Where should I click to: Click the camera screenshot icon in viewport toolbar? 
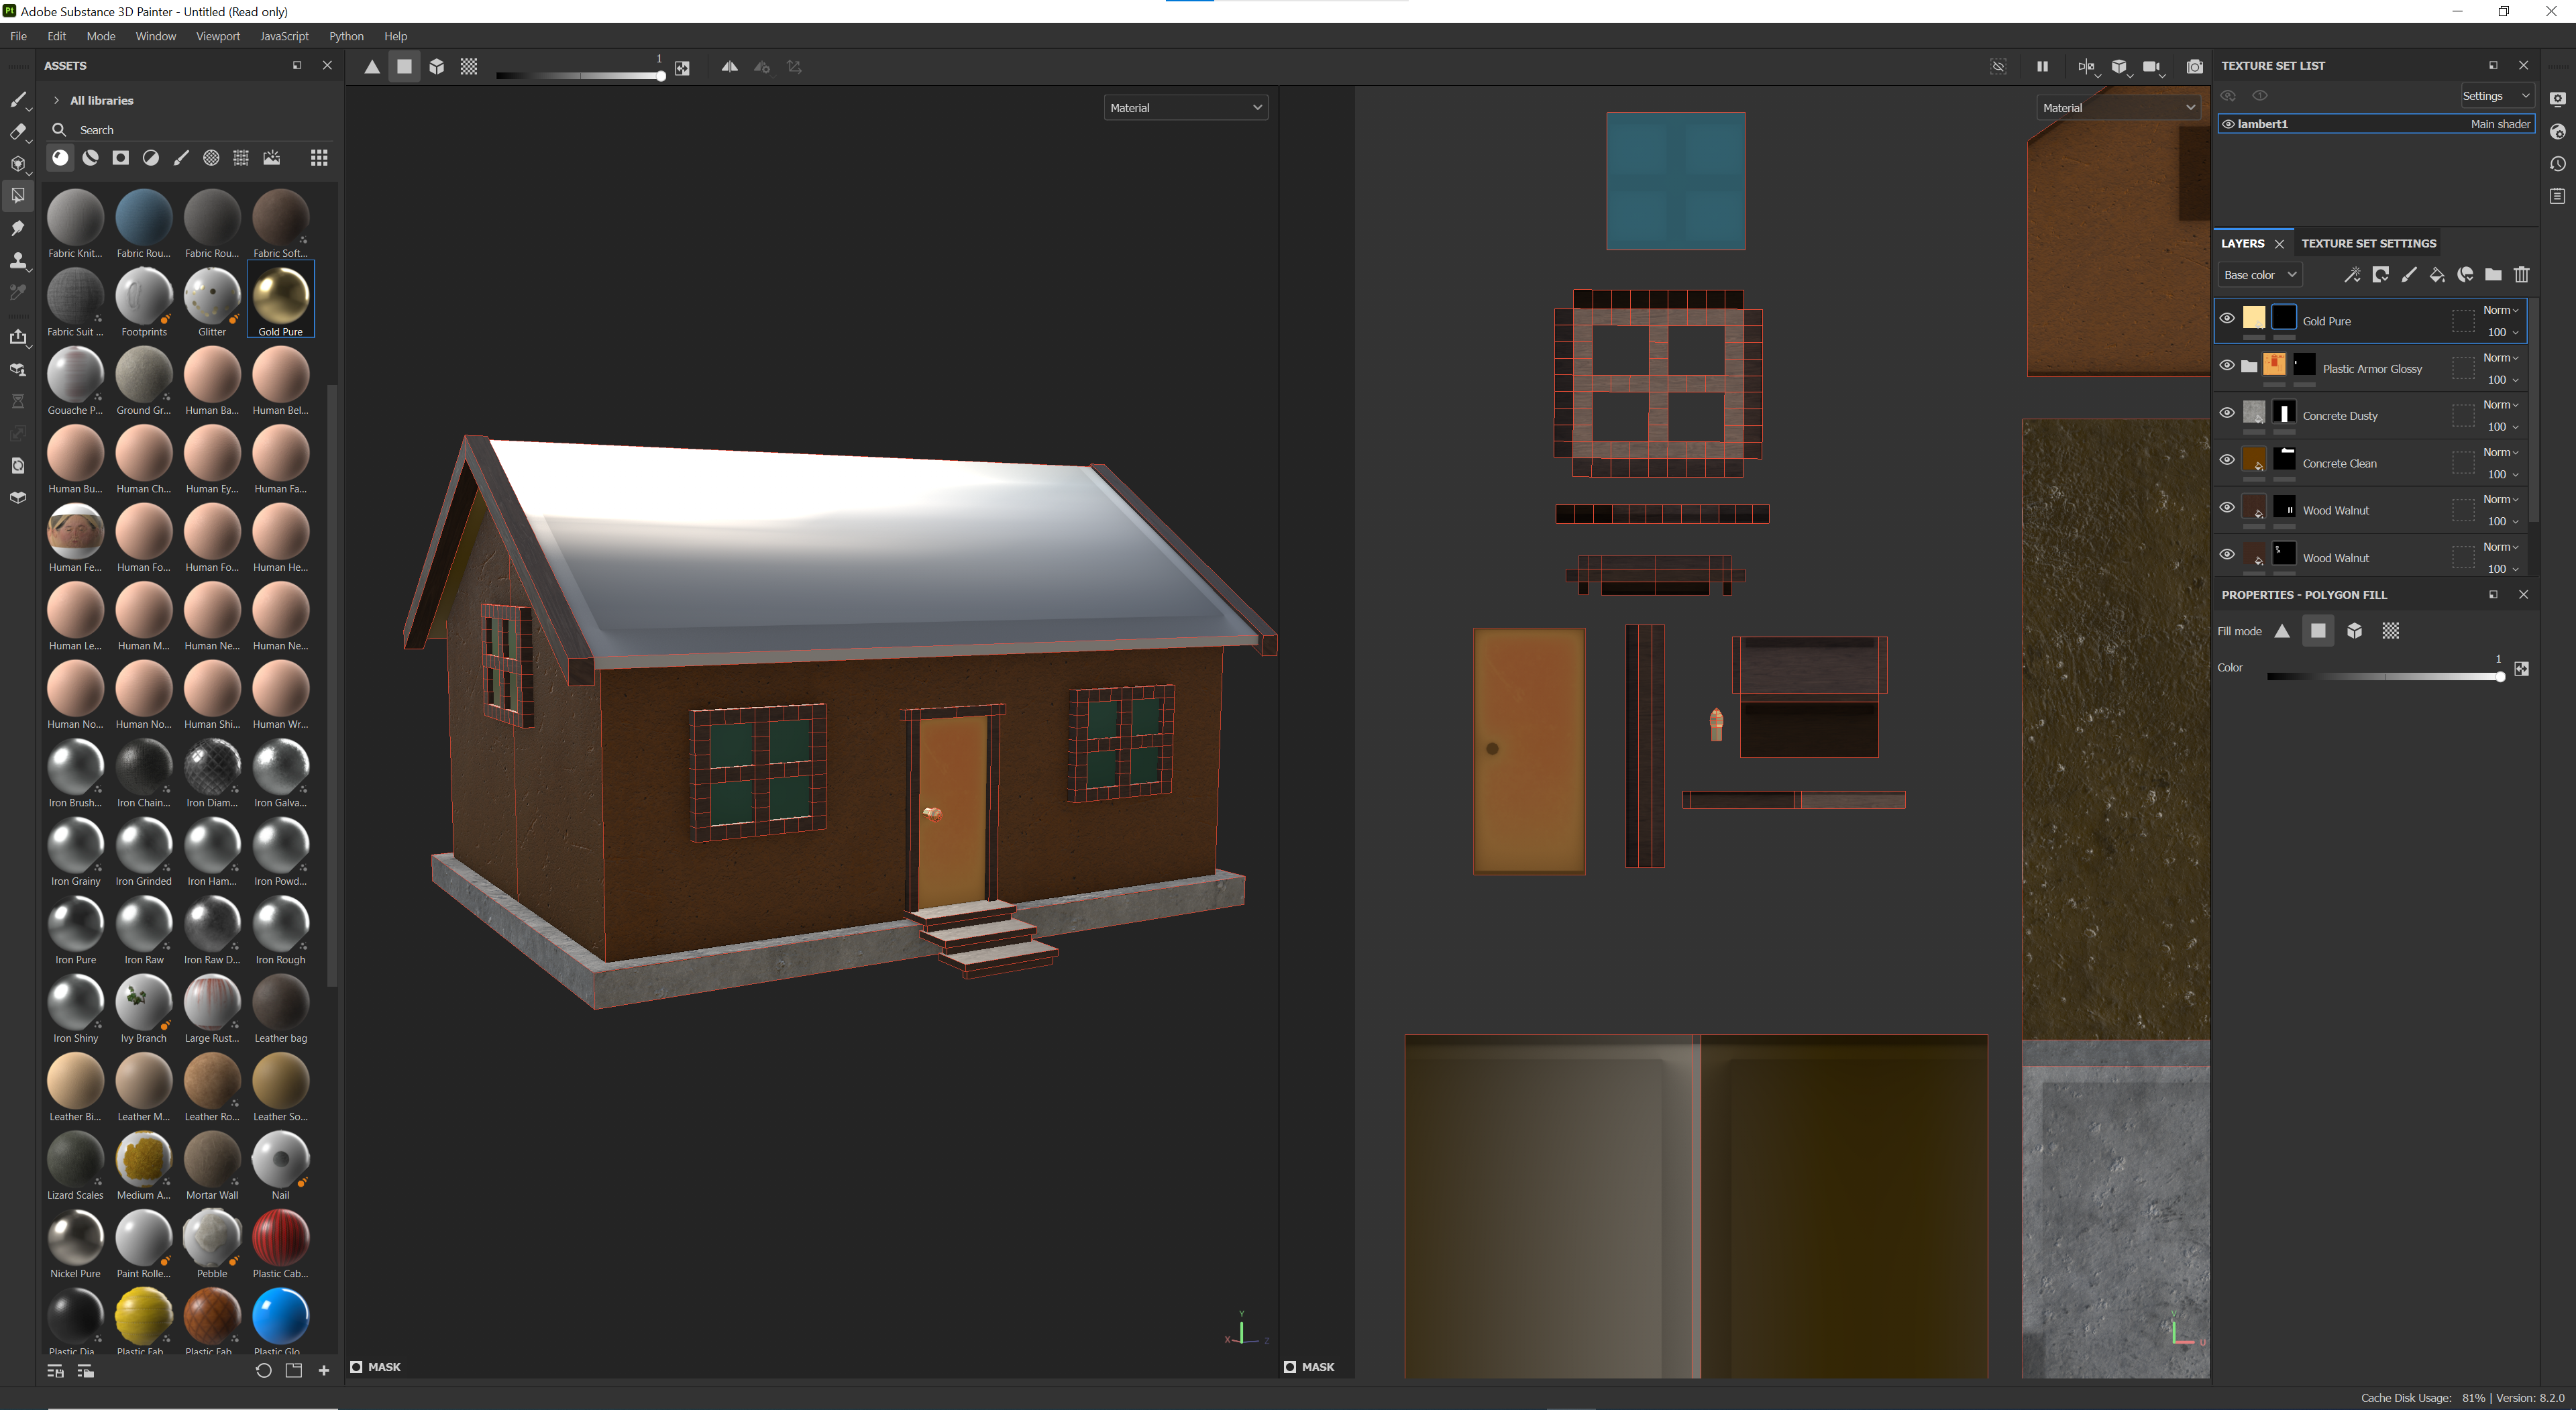(2194, 67)
